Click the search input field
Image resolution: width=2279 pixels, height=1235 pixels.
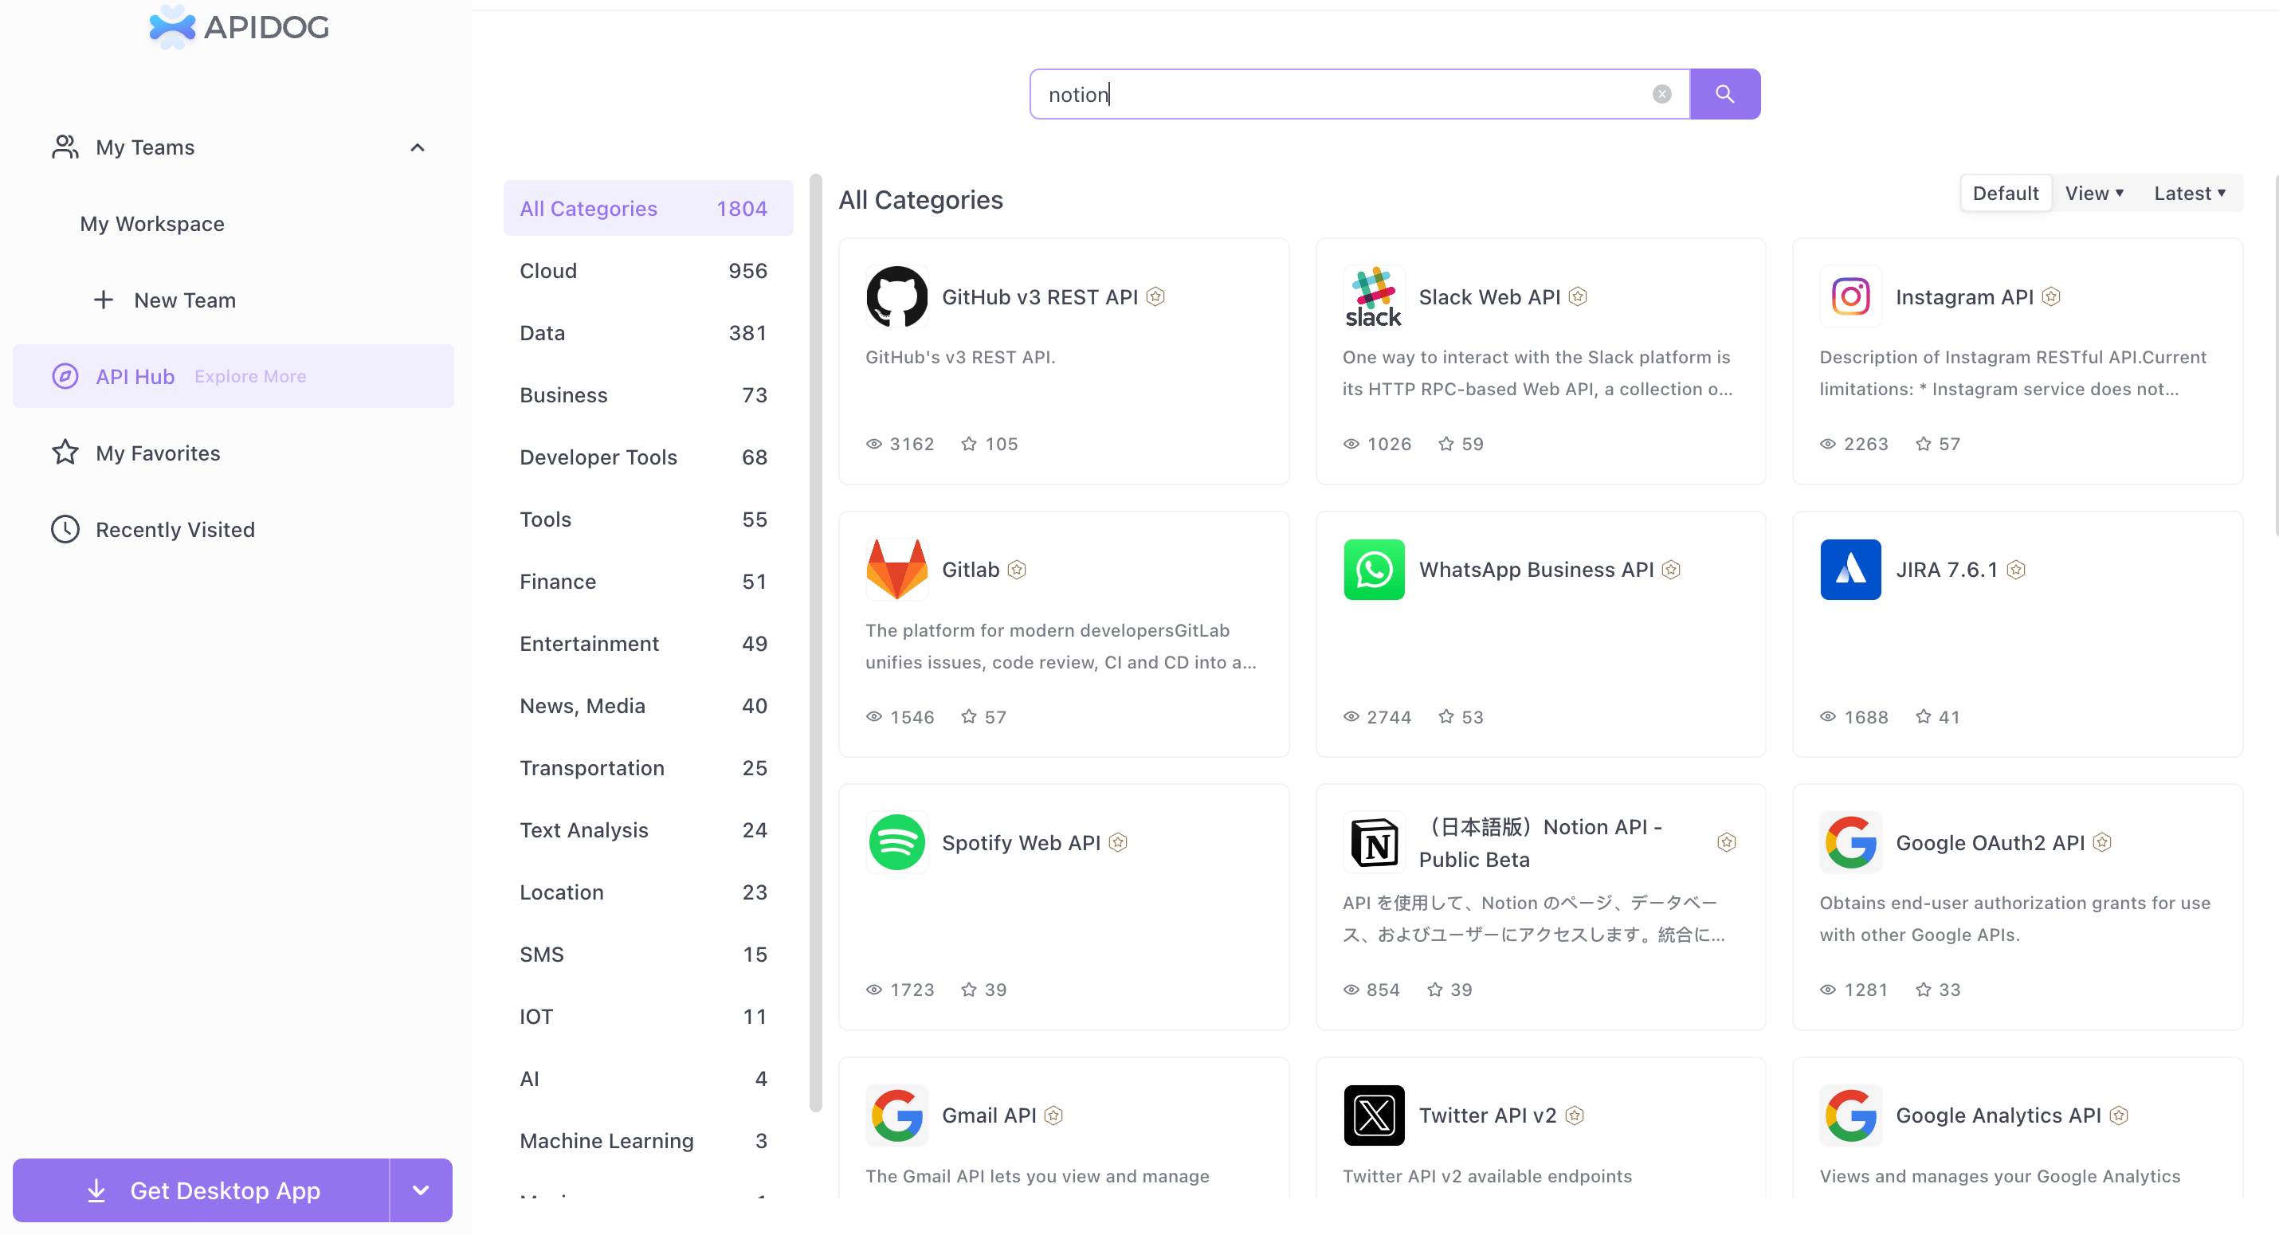(1343, 92)
